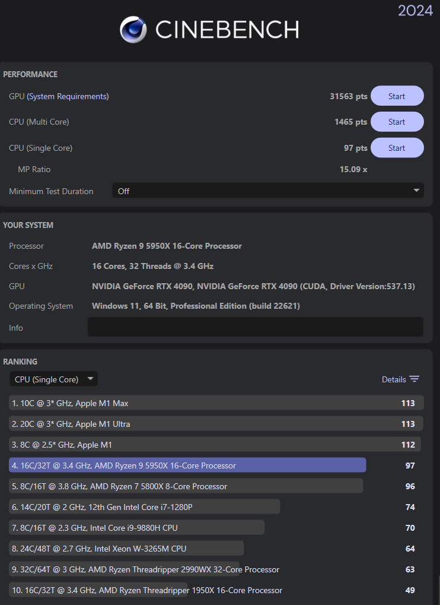440x605 pixels.
Task: Click the Minimum Test Duration dropdown chevron
Action: [x=416, y=190]
